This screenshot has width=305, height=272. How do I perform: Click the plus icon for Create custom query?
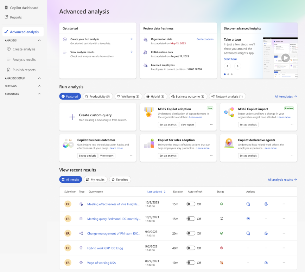[x=72, y=117]
